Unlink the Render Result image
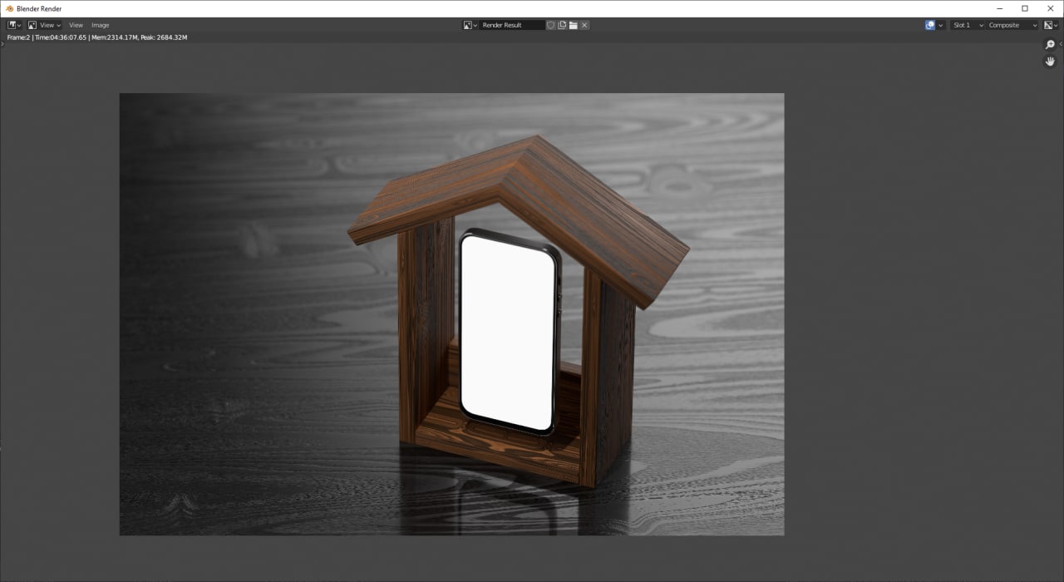Viewport: 1064px width, 582px height. pos(584,25)
